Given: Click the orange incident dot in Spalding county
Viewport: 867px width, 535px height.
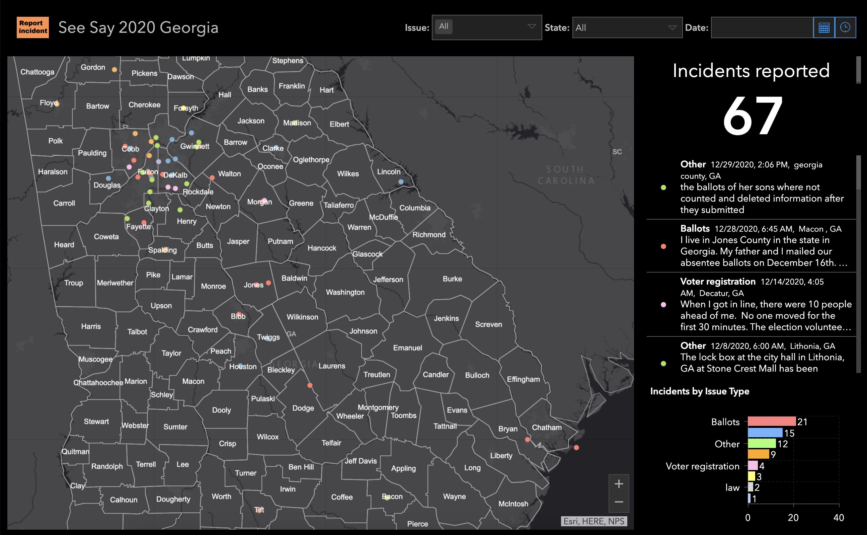Looking at the screenshot, I should tap(164, 249).
